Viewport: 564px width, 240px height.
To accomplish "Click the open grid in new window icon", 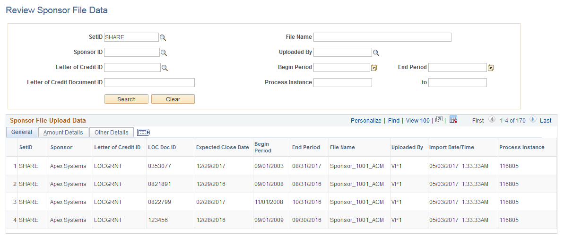I will point(439,120).
